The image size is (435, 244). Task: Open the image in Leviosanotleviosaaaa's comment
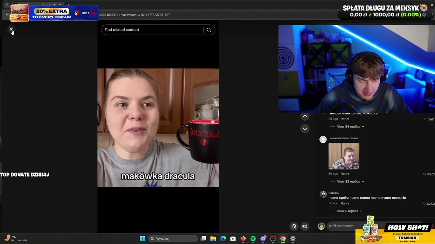coord(344,156)
